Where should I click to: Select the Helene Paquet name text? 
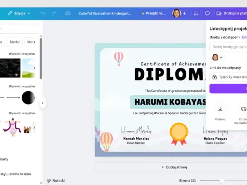(x=215, y=138)
